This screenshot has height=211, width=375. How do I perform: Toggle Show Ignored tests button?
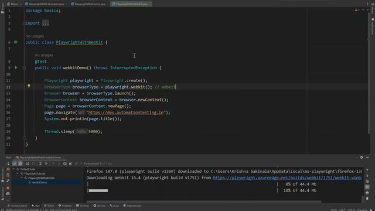pos(21,164)
